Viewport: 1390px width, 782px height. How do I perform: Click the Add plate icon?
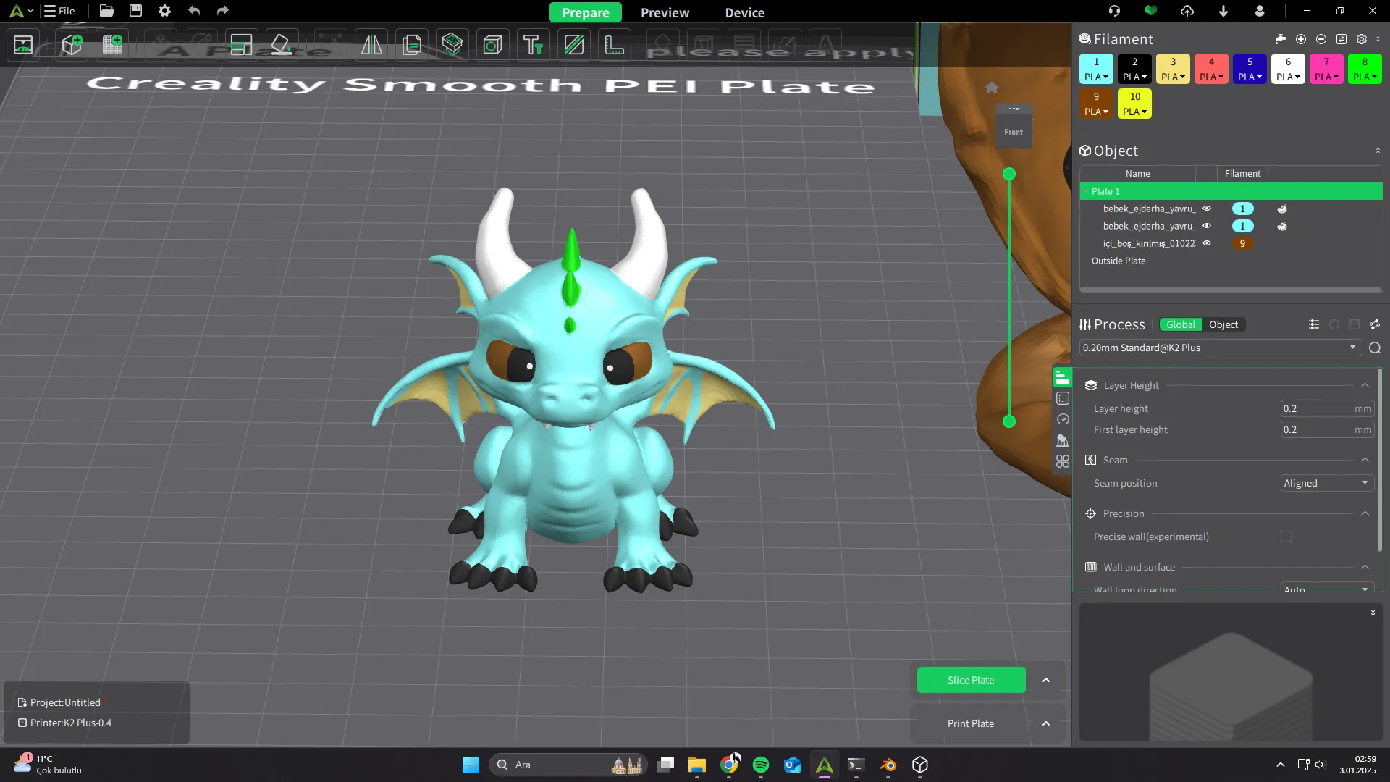pos(112,45)
